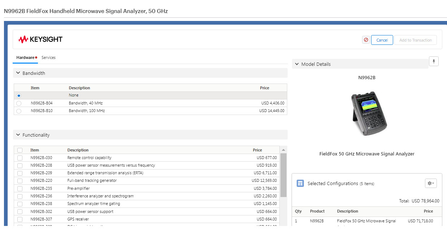The width and height of the screenshot is (447, 231).
Task: Click the USD 12,569.00 price value
Action: click(x=264, y=180)
